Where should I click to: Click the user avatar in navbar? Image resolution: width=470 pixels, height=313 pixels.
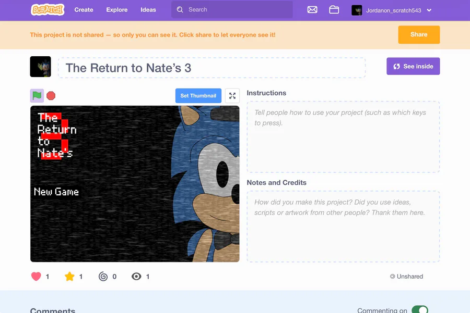point(357,10)
